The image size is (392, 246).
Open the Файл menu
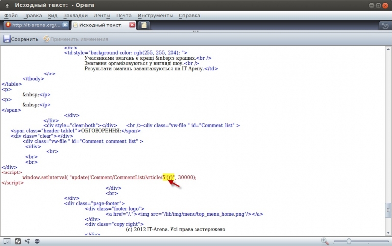[x=11, y=16]
